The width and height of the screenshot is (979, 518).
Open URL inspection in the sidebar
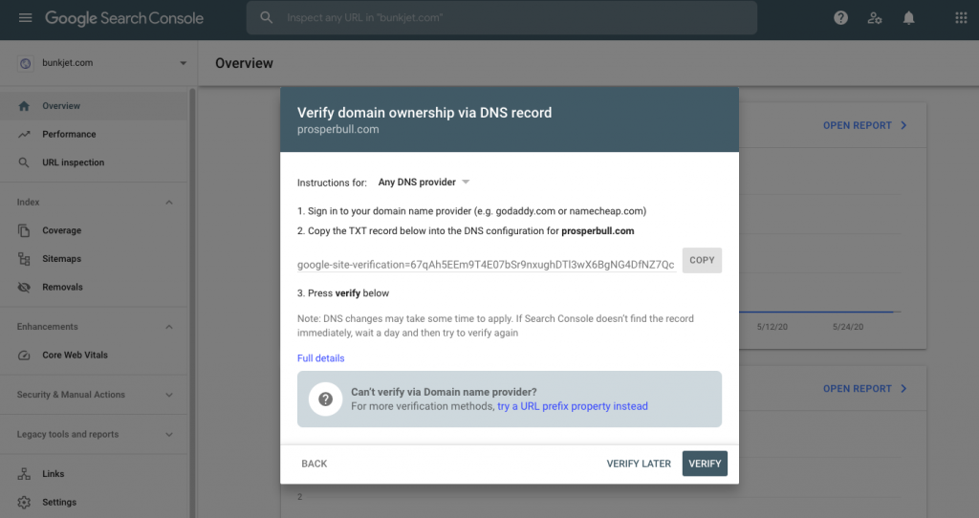[x=73, y=163]
